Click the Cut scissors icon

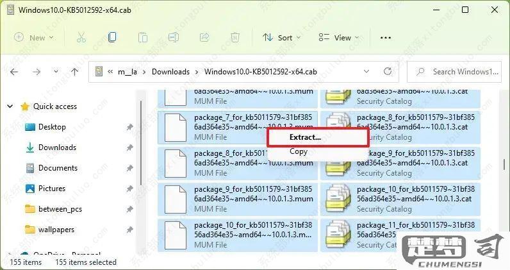(81, 37)
